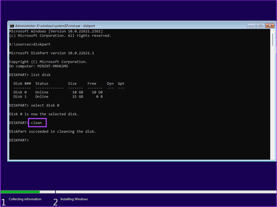Viewport: 277px width, 207px height.
Task: Click the green setup progress bar
Action: tap(20, 192)
